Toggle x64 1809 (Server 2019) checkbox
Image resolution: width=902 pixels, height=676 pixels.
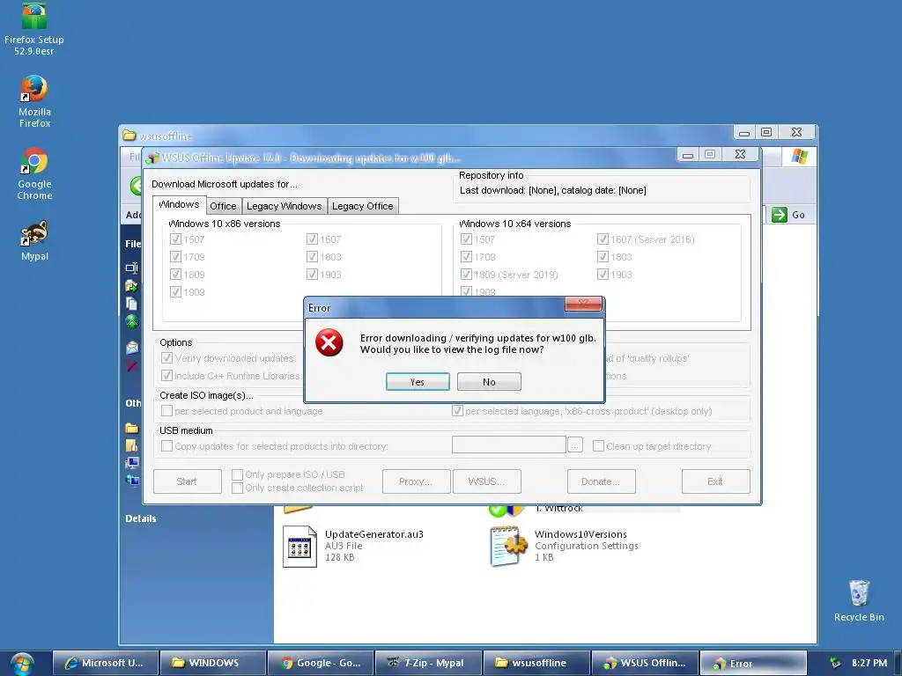click(467, 275)
